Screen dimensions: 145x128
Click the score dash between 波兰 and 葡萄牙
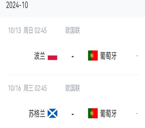tap(73, 56)
